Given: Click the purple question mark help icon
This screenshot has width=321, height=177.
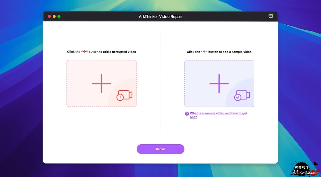Looking at the screenshot, I should tap(187, 114).
